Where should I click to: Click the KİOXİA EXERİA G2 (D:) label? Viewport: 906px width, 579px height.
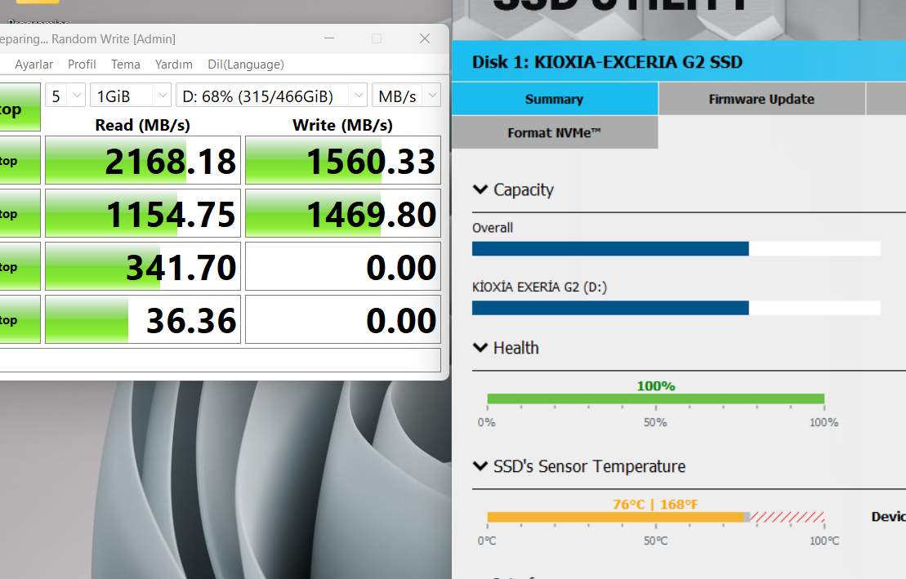coord(540,287)
